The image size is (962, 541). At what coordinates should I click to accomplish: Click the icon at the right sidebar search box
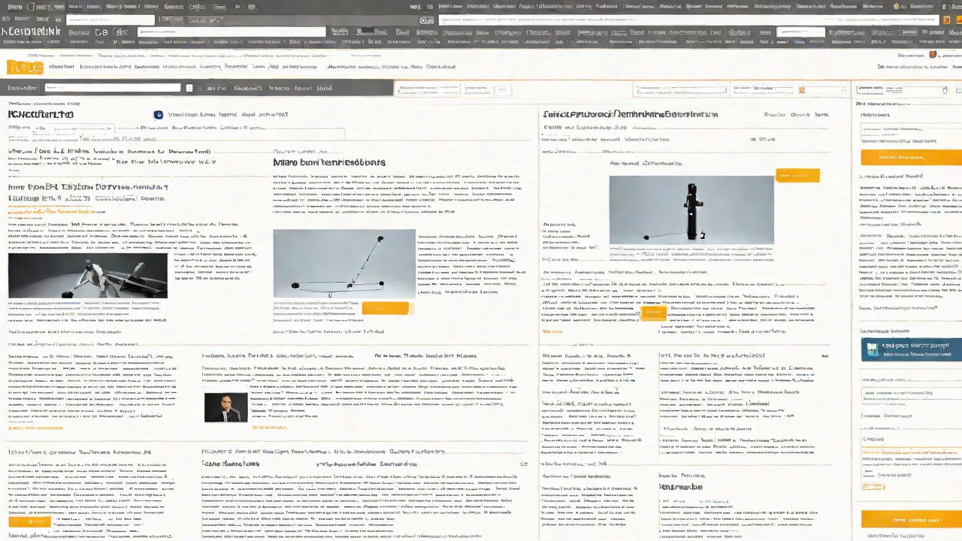945,91
